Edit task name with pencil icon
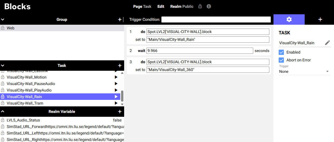The image size is (334, 142). [x=328, y=43]
